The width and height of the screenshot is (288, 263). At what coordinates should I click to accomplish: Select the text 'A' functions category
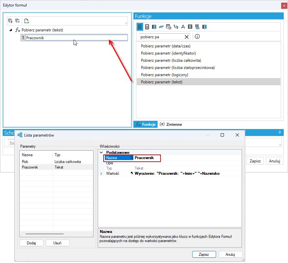tap(183, 27)
